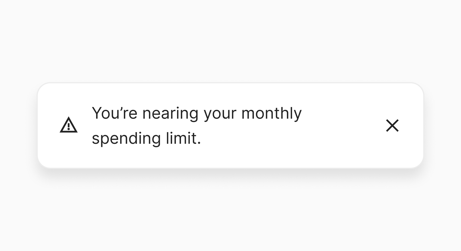
Task: Close the toast with the X icon
Action: coord(392,125)
